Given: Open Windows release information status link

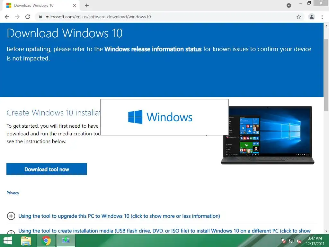Looking at the screenshot, I should (x=153, y=49).
